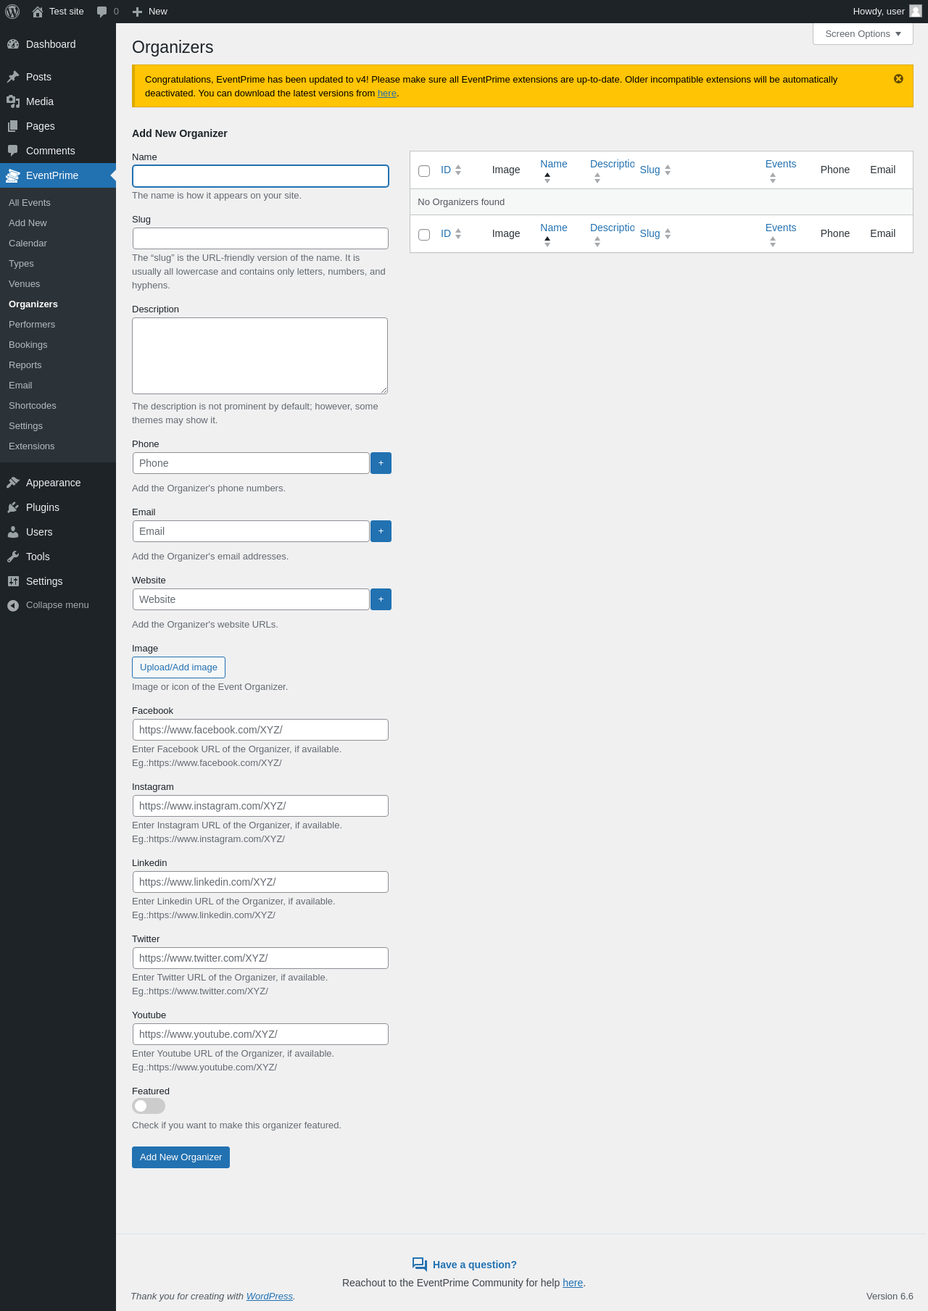Screen dimensions: 928x1311
Task: Click the Tools wrench icon
Action: coord(13,557)
